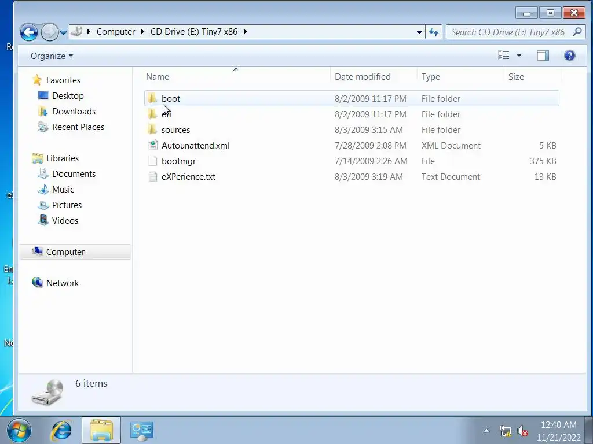Click the '8/3/2009 3:19 AM' date cell
Screen dimensions: 593x444
pyautogui.click(x=369, y=177)
